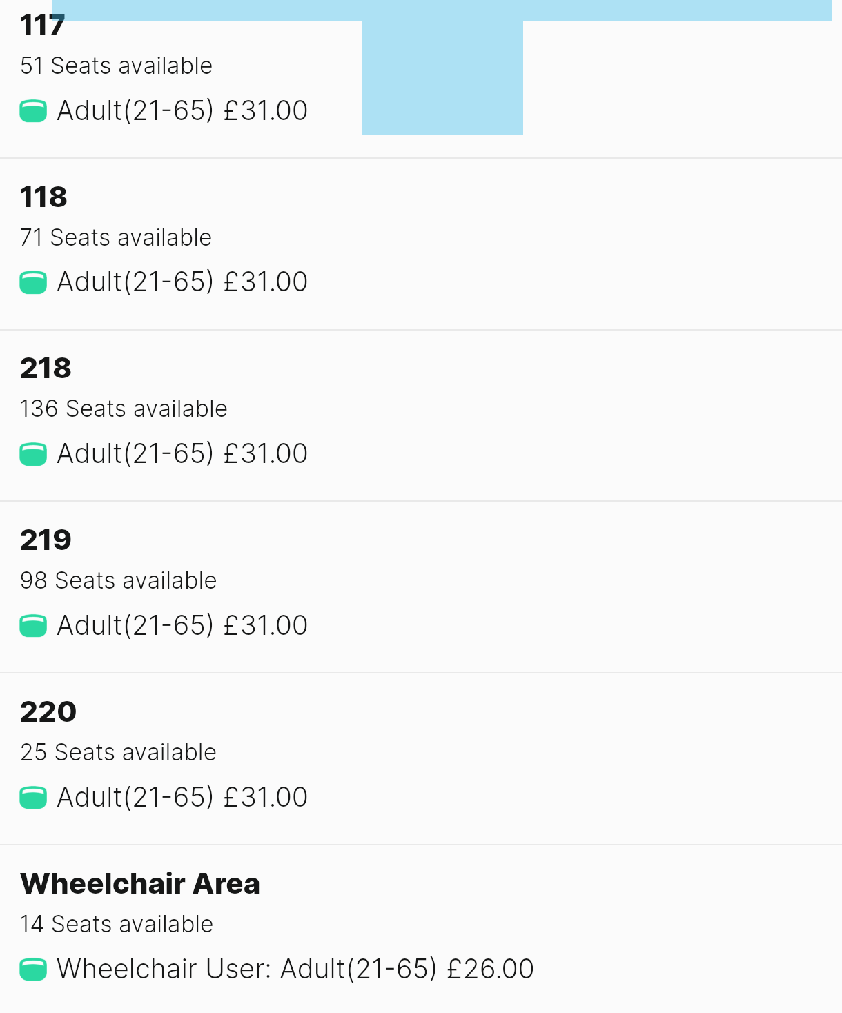This screenshot has width=842, height=1013.
Task: Select section 218 heading
Action: (x=46, y=368)
